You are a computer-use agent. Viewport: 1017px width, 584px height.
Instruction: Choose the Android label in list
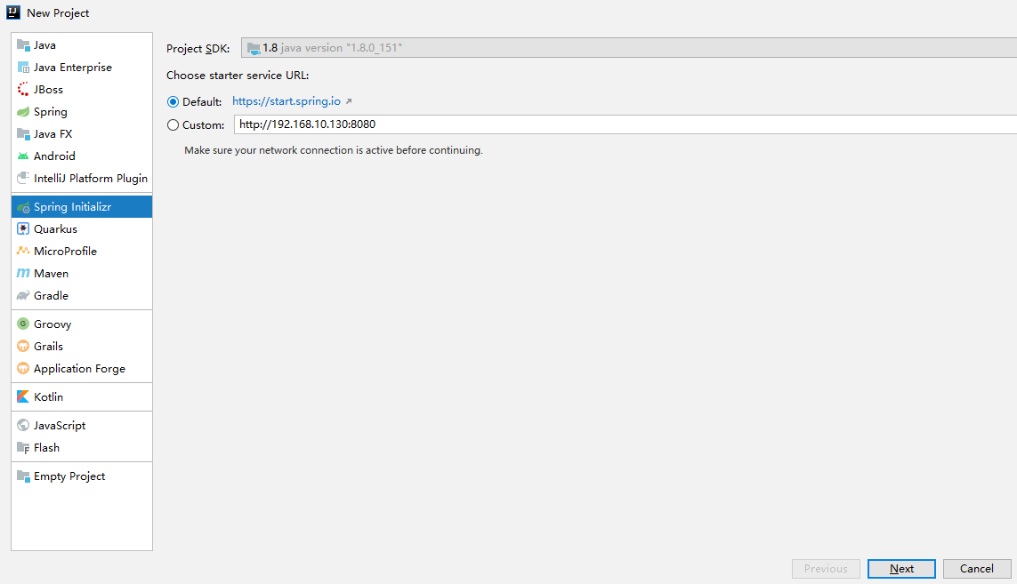coord(54,156)
